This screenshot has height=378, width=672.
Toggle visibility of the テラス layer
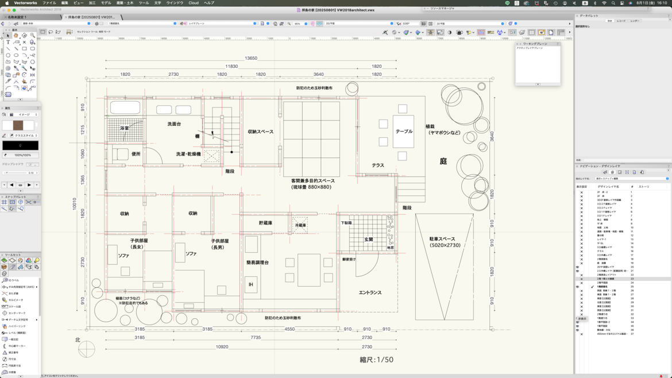pyautogui.click(x=581, y=251)
